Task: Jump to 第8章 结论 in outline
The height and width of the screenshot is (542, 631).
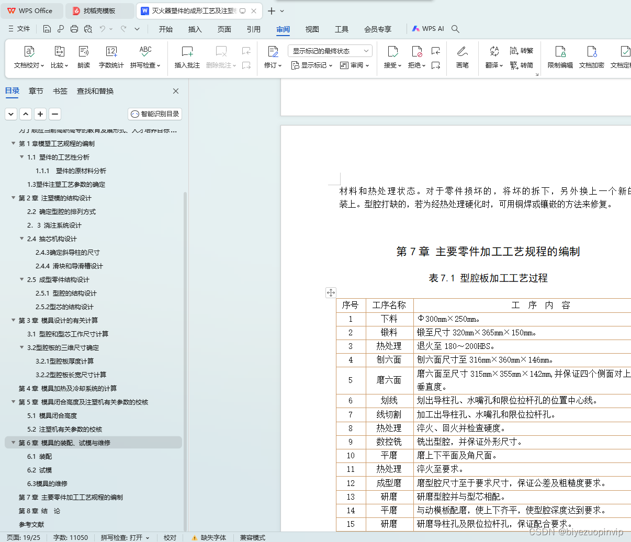Action: (x=39, y=511)
